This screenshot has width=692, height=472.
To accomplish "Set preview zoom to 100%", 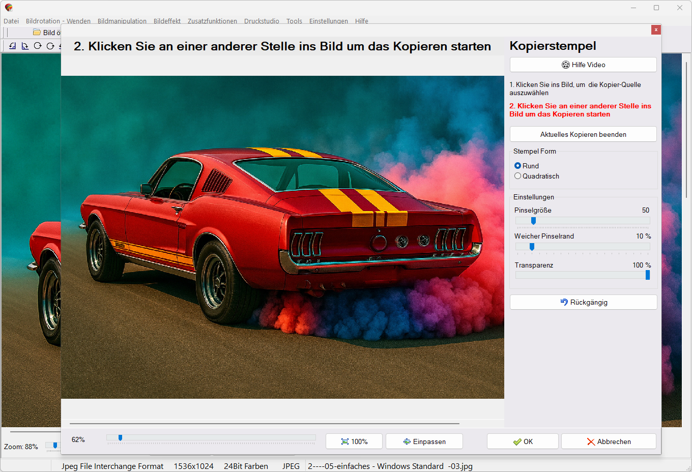I will pos(354,441).
